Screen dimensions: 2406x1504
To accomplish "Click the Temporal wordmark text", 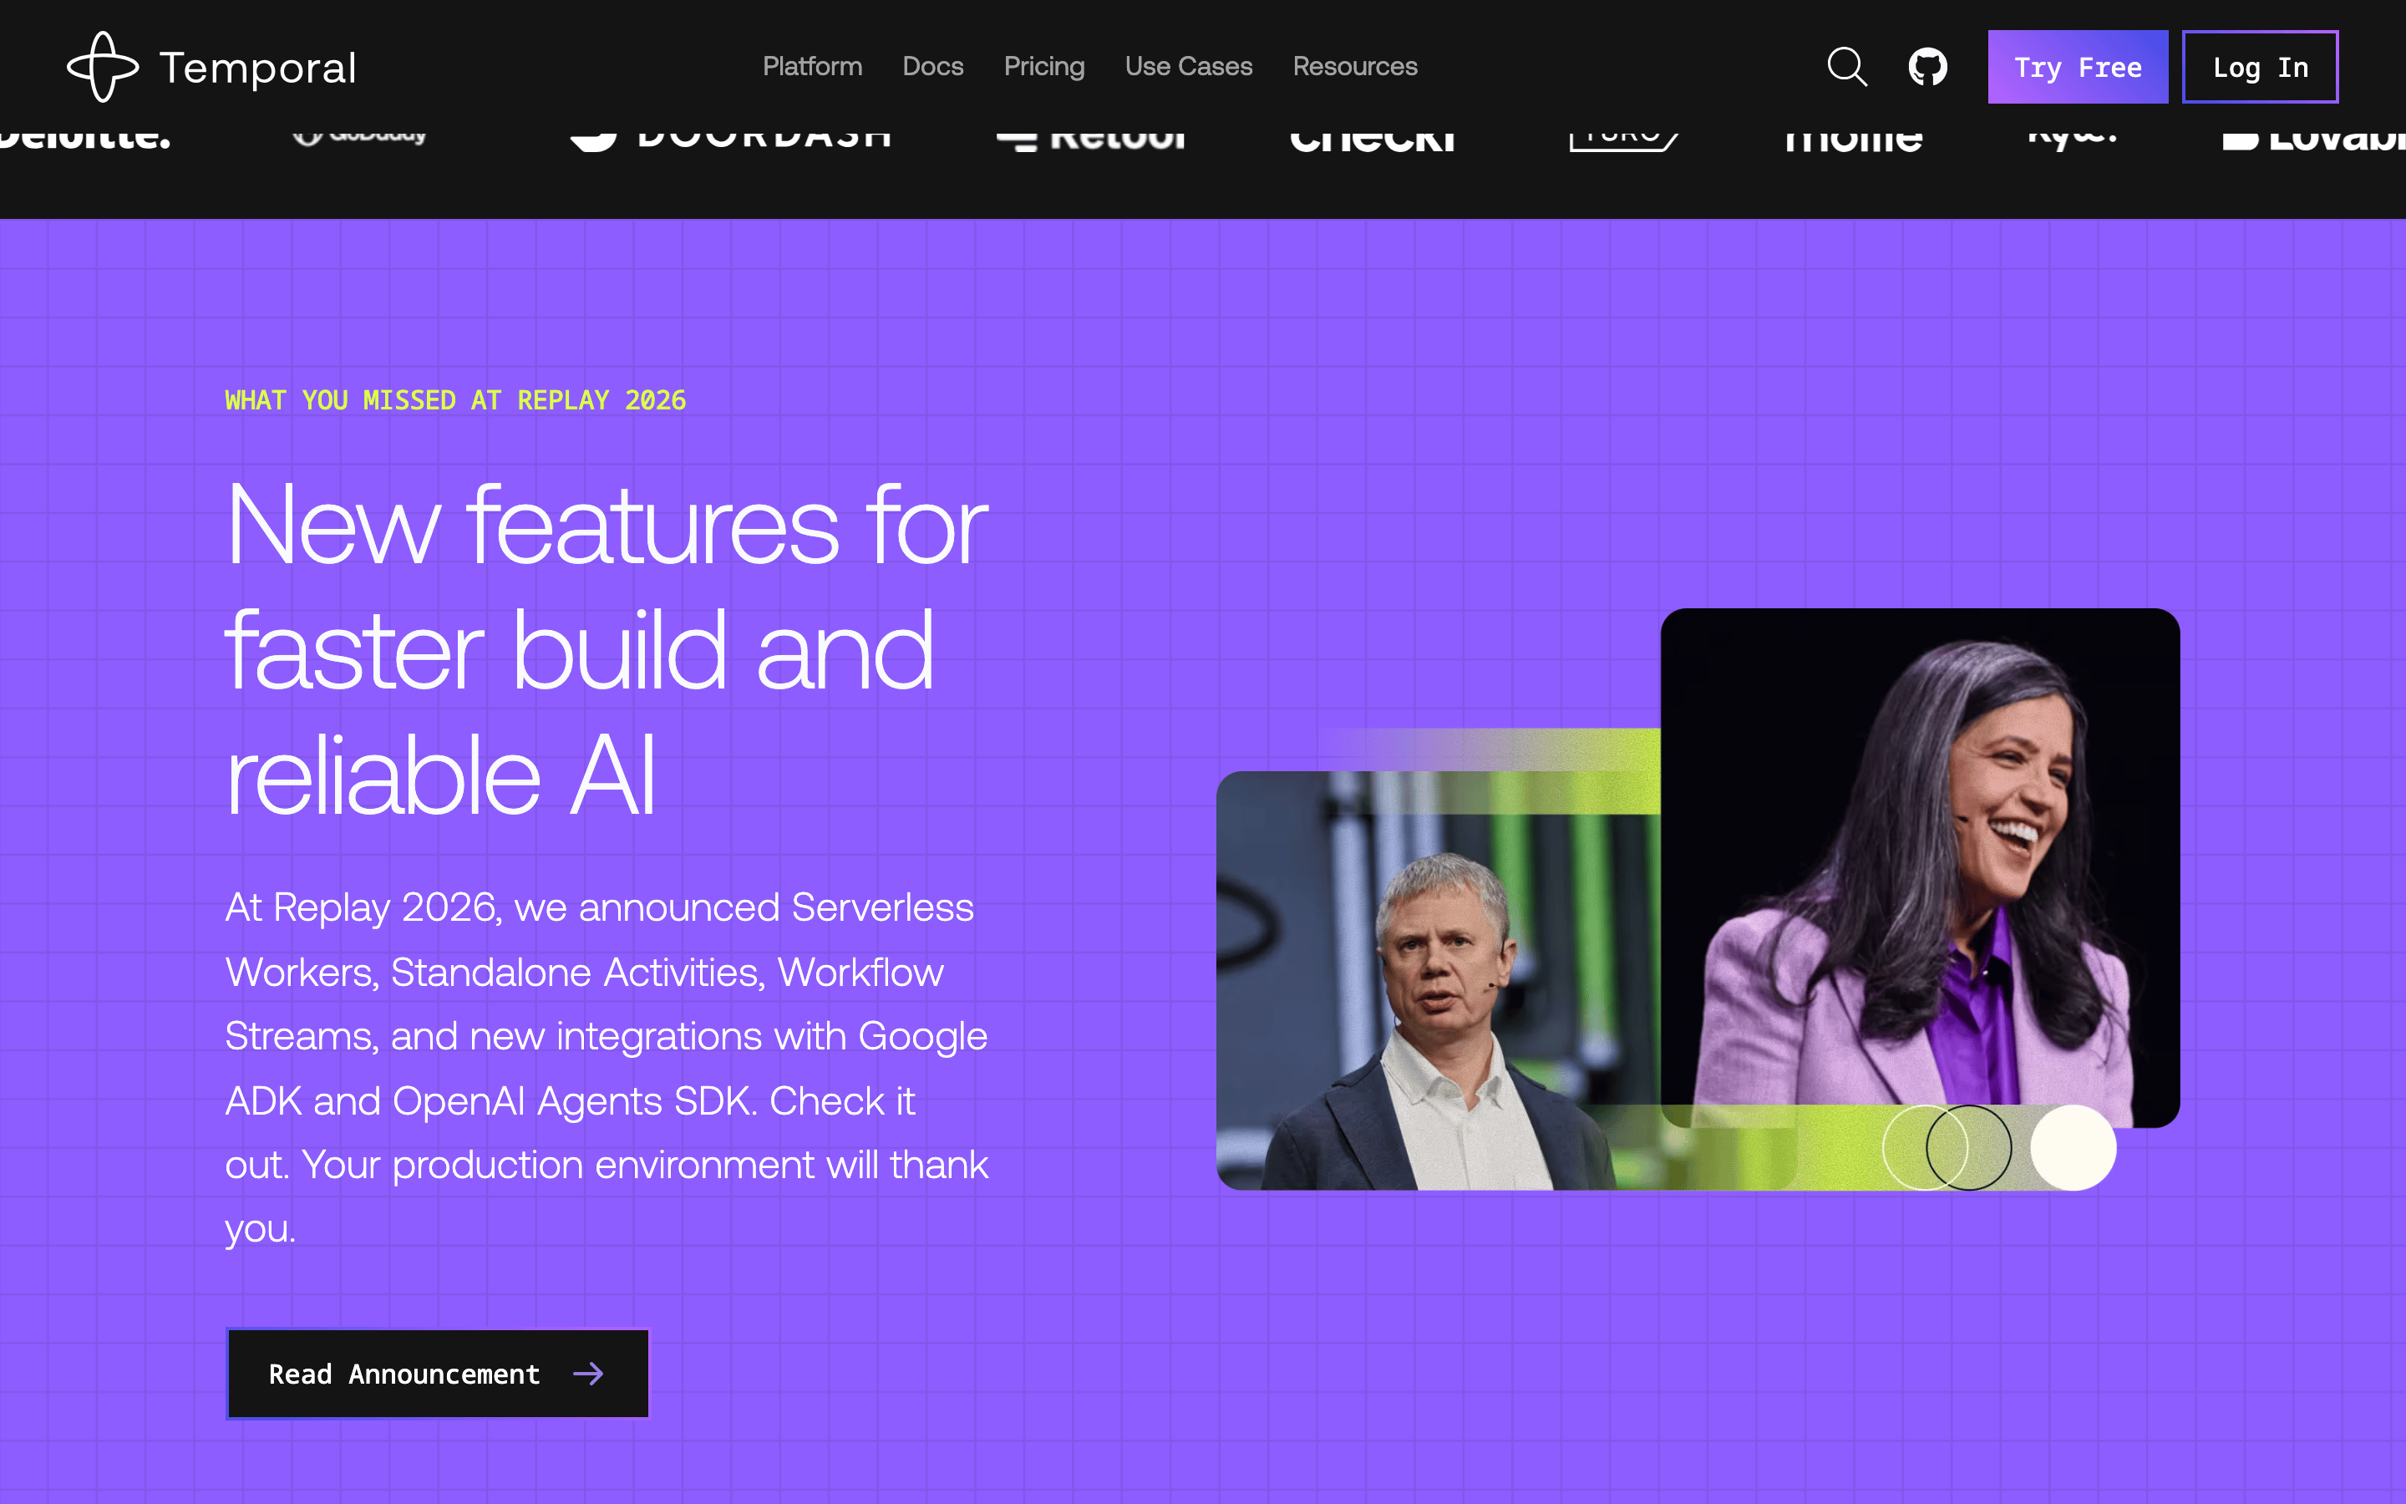I will pos(257,68).
